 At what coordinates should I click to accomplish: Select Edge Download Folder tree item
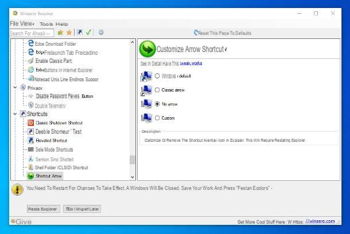[55, 43]
